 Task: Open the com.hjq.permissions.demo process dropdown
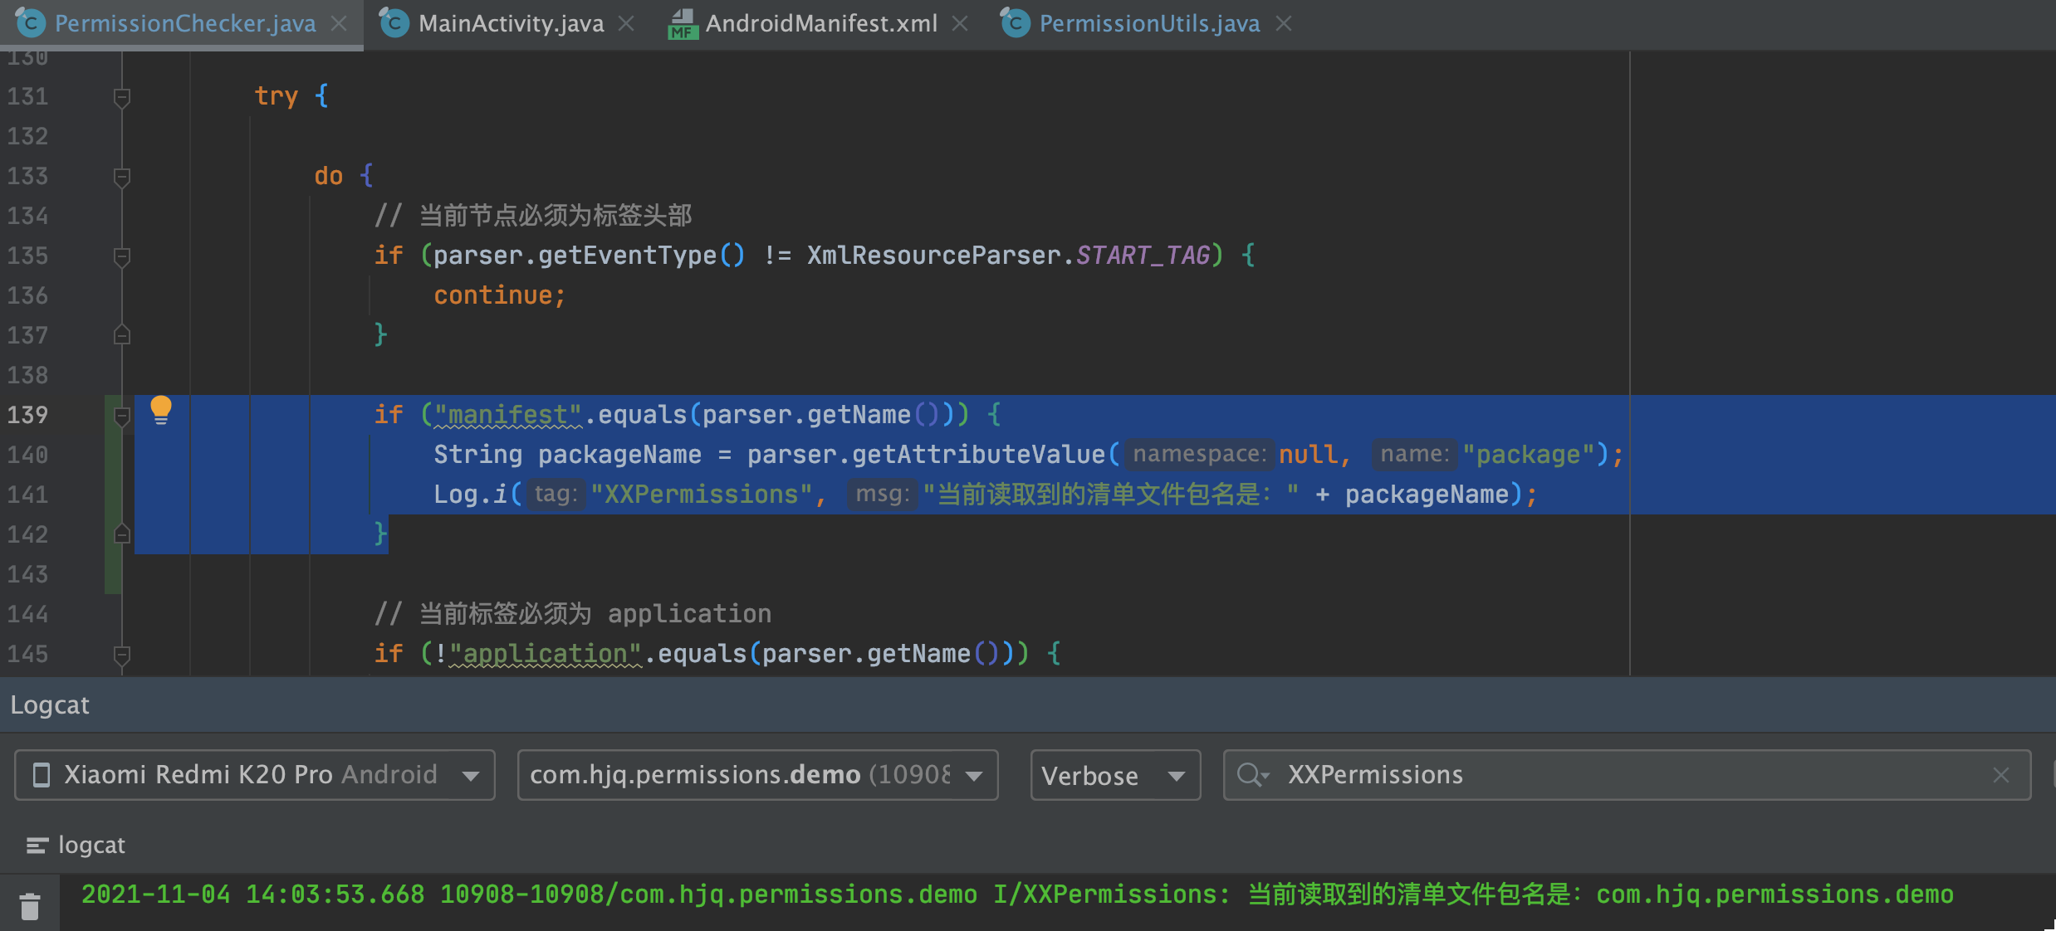click(973, 777)
